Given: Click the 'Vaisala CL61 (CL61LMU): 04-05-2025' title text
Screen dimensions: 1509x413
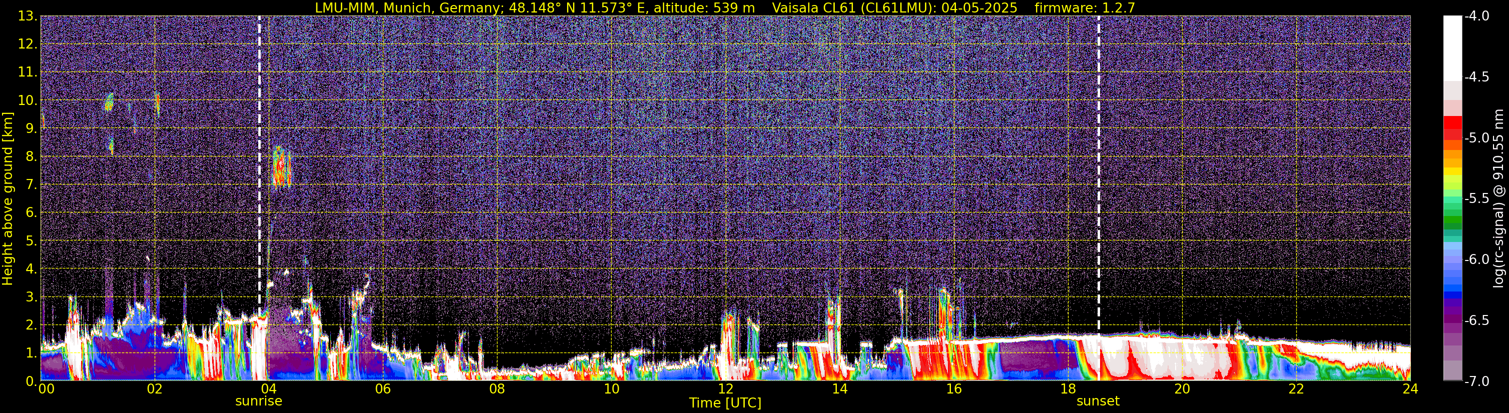Looking at the screenshot, I should coord(894,7).
